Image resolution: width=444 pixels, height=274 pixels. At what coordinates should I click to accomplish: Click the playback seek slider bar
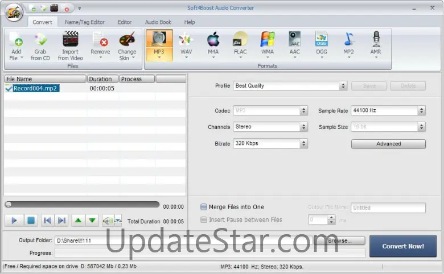pyautogui.click(x=82, y=205)
